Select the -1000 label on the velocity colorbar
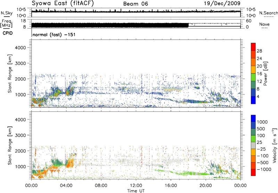Screen dimensions: 278x193 tap(264, 169)
